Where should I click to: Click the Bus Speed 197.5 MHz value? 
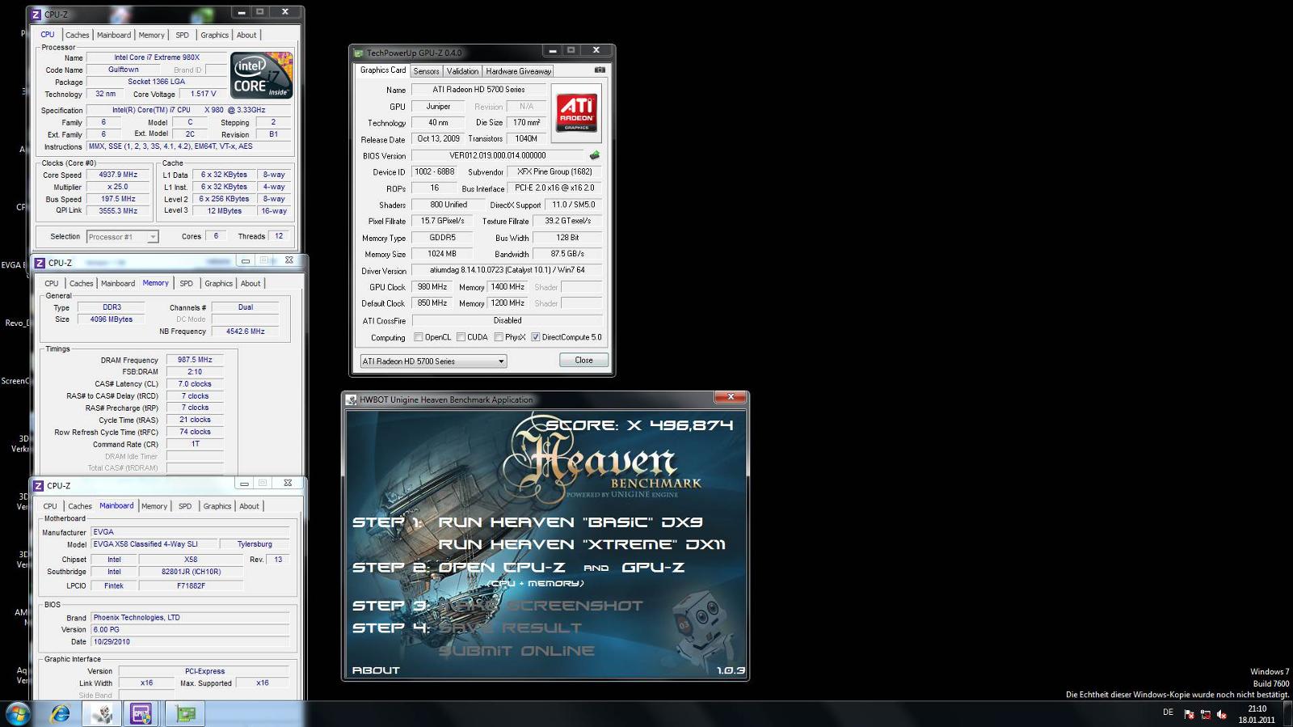click(118, 199)
